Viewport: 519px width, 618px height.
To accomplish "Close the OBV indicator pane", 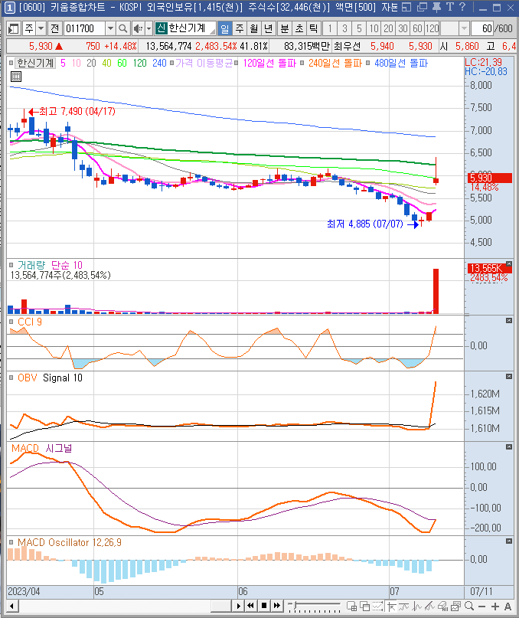I will click(509, 377).
